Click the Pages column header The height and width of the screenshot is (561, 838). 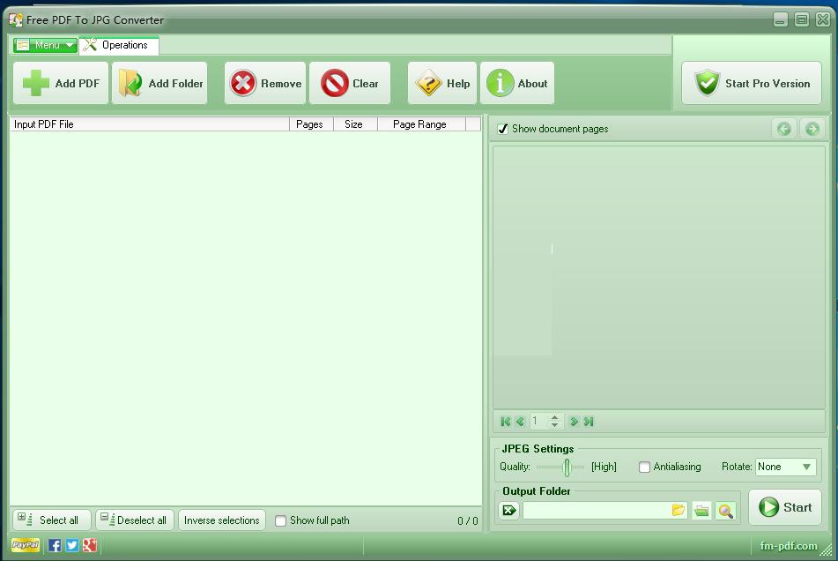[309, 124]
